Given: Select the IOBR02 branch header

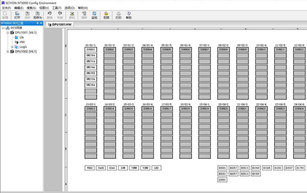Looking at the screenshot, I should point(110,50).
